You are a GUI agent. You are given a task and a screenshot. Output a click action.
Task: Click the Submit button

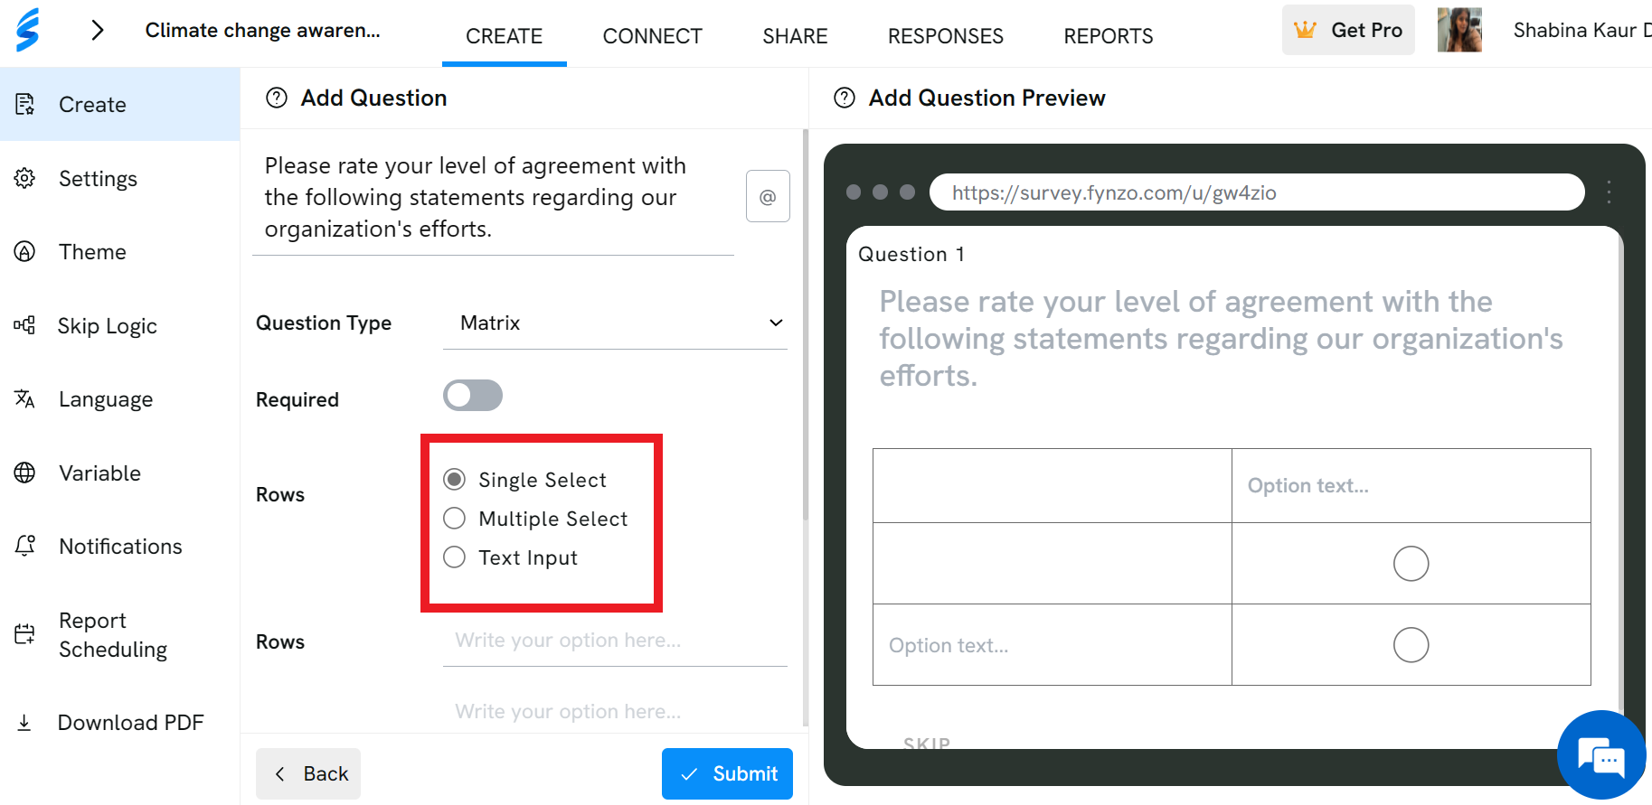coord(727,773)
